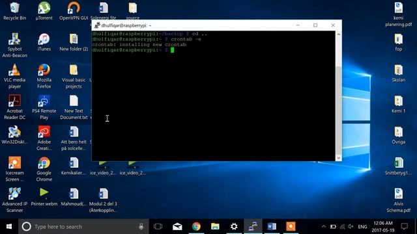Select the source folder icon
Screen dimensions: 417x234
pyautogui.click(x=133, y=10)
